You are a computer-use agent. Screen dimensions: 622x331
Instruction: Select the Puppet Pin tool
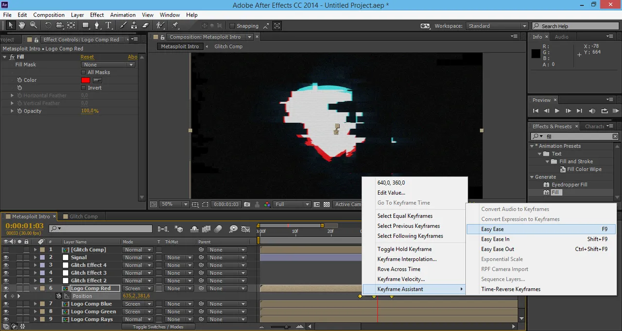tap(175, 26)
